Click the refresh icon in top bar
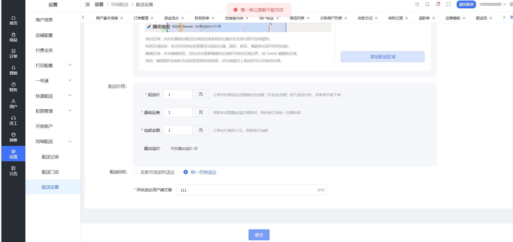Screen dimensions: 513x242 pos(417,4)
